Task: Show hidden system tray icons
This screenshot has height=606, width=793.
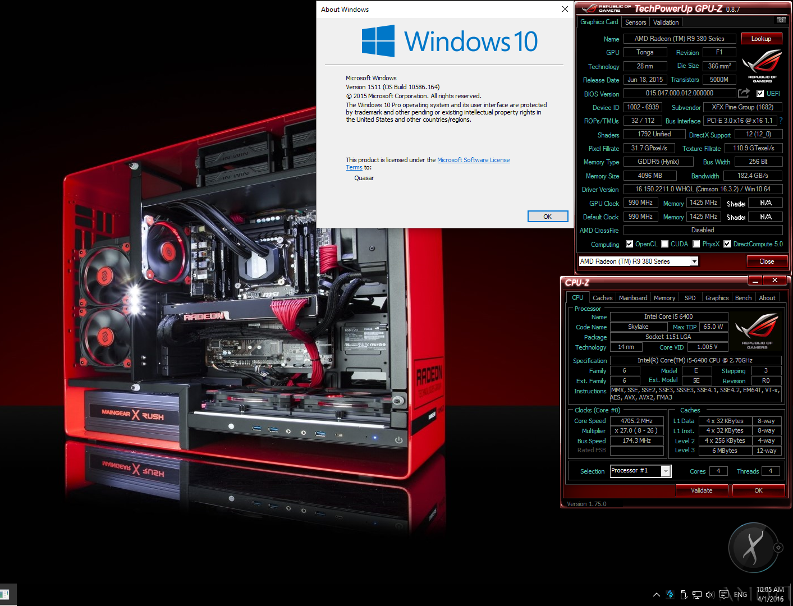Action: [657, 594]
